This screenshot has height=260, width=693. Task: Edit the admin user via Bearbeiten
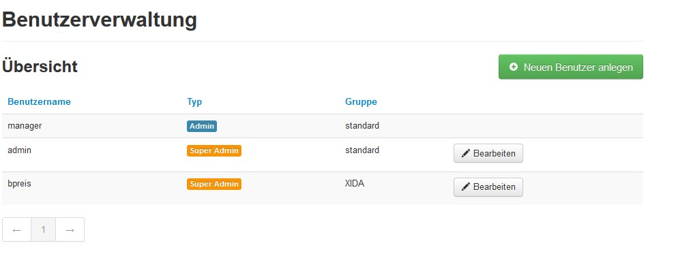point(488,153)
